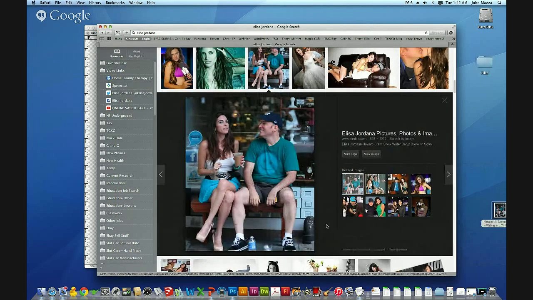The height and width of the screenshot is (300, 533).
Task: Click the Pandora favorites bar link
Action: coord(200,38)
